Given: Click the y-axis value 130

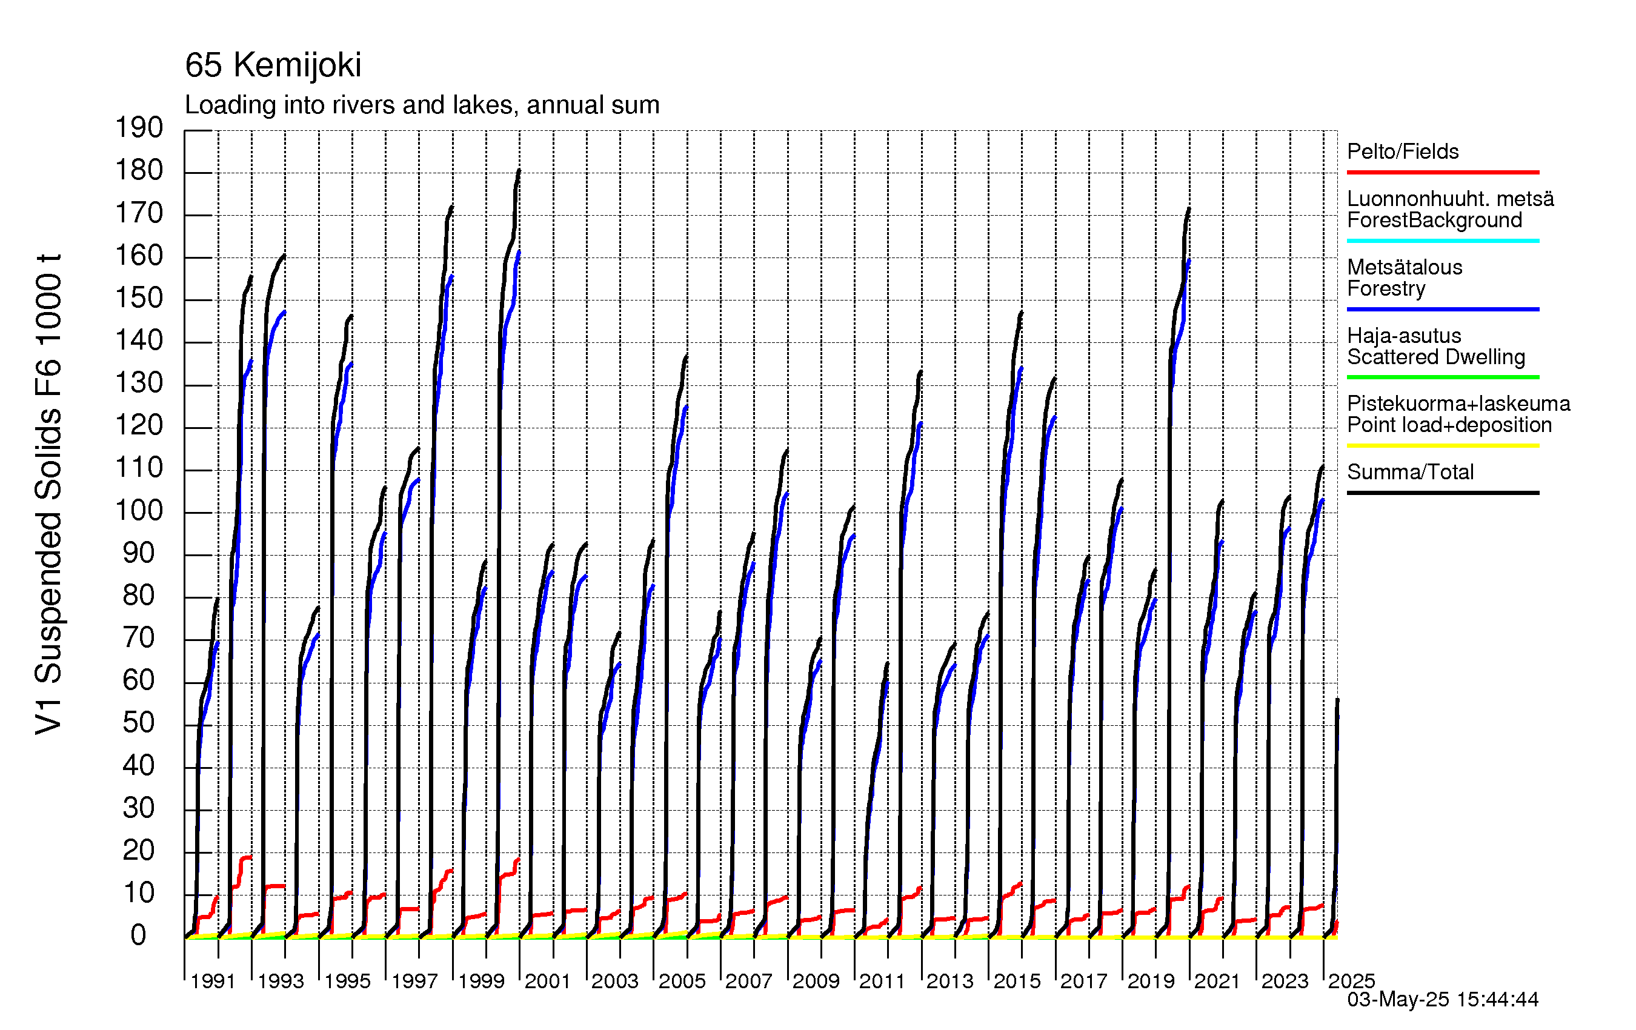Looking at the screenshot, I should 139,383.
